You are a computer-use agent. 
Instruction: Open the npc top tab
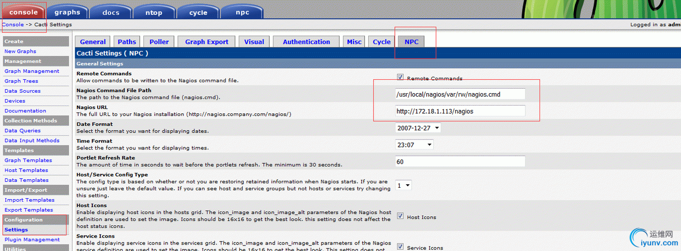point(242,12)
